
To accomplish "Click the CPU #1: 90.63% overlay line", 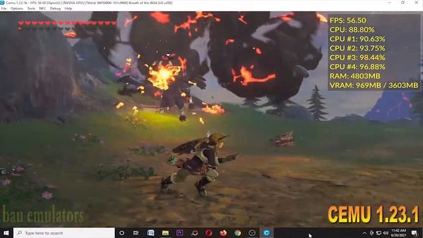I will point(358,39).
